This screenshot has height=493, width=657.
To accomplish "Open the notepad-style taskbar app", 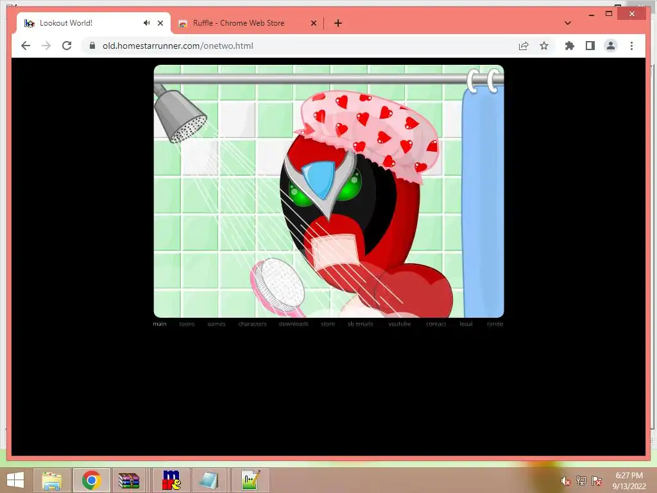I will tap(209, 480).
